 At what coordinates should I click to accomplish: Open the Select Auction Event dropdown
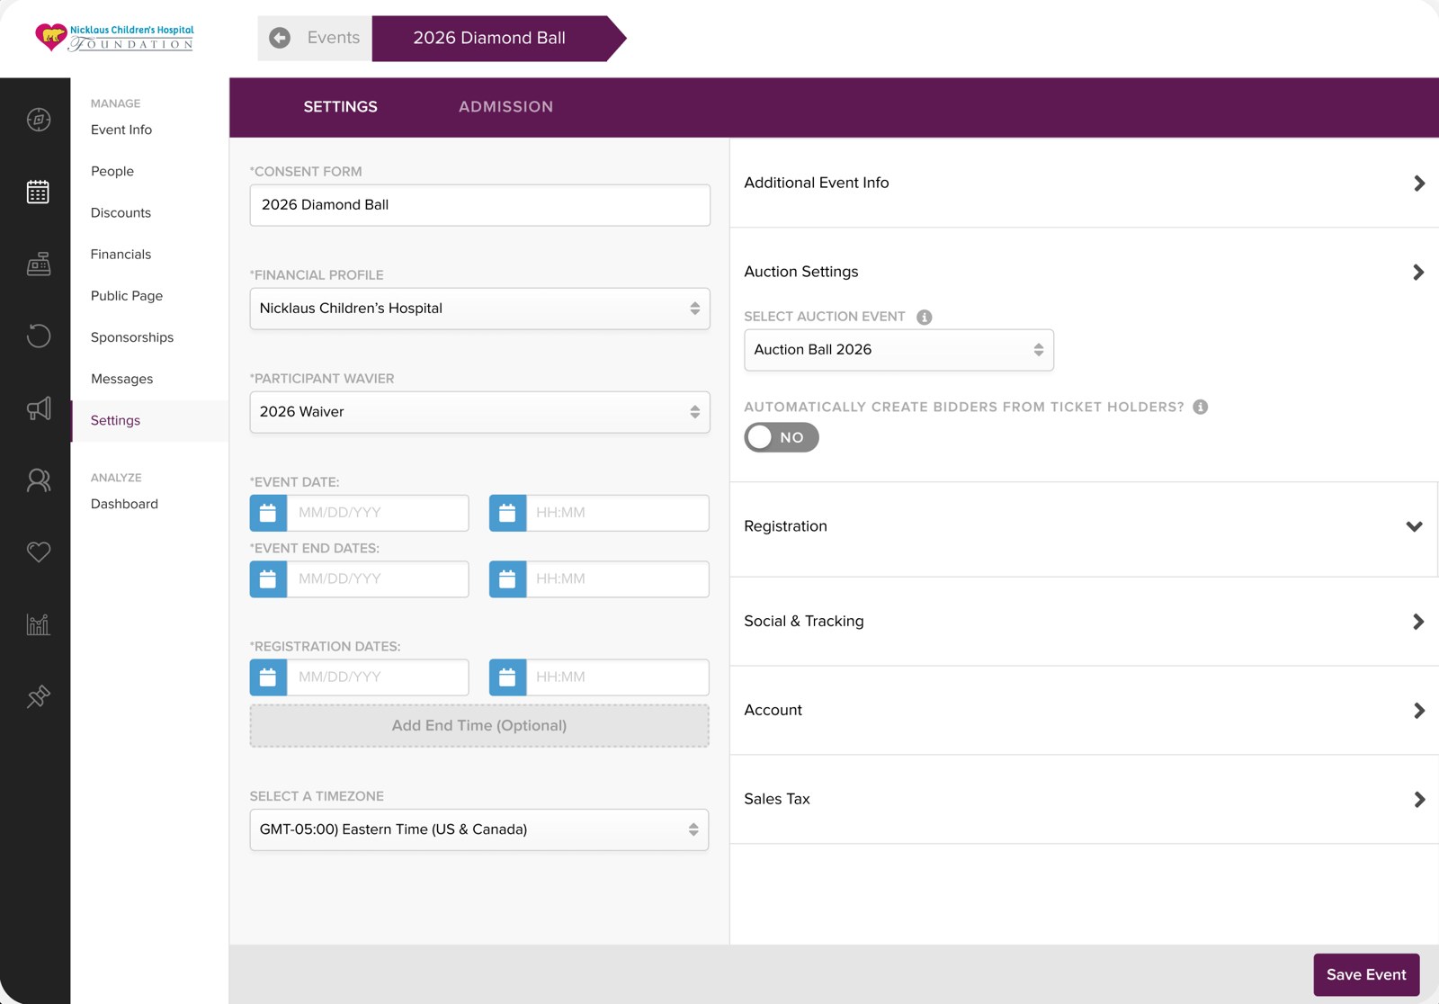pyautogui.click(x=898, y=350)
